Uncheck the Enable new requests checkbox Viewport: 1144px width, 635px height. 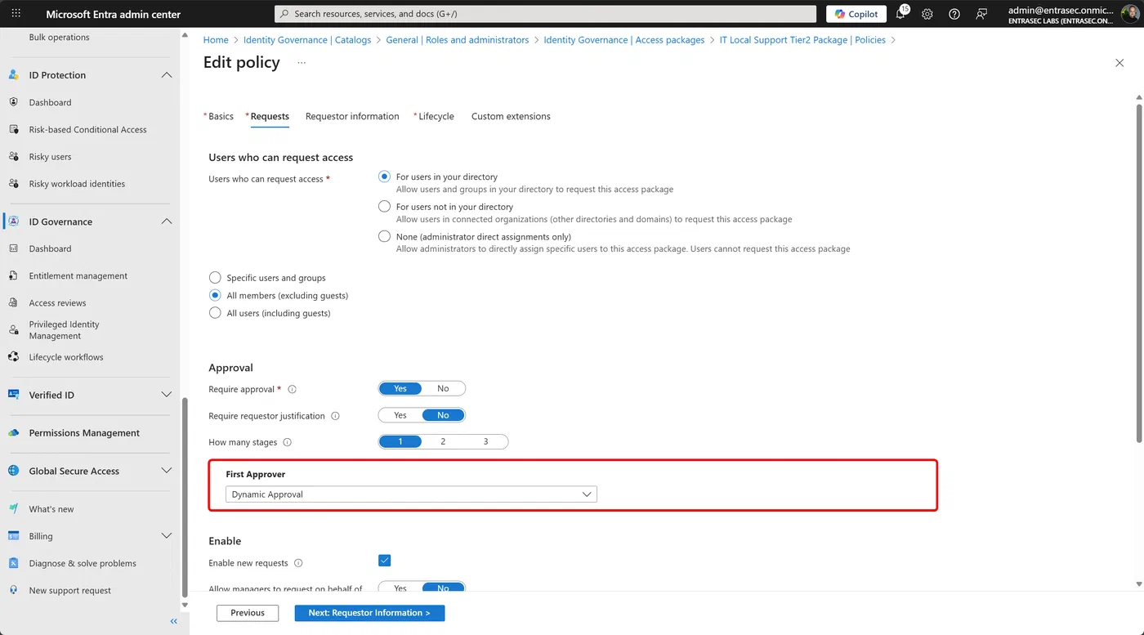tap(385, 561)
